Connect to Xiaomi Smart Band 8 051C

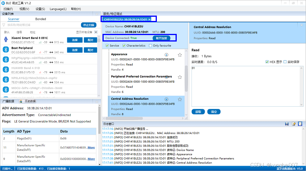[x=75, y=40]
